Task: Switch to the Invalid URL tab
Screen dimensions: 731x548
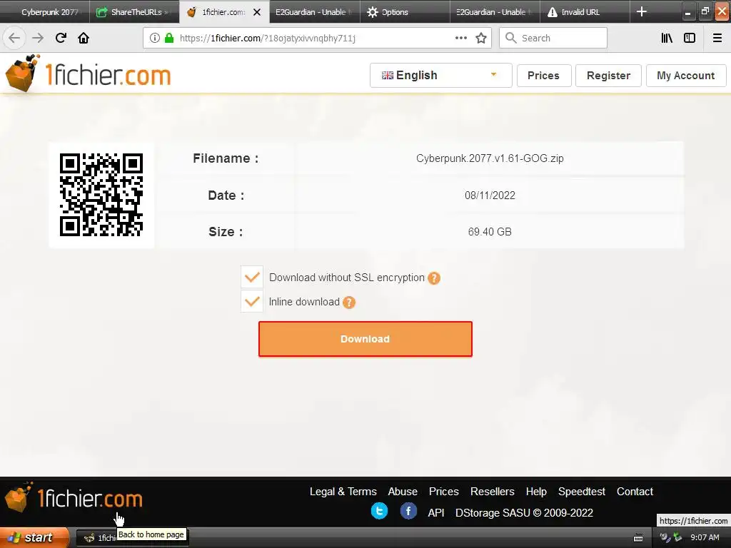Action: point(585,12)
